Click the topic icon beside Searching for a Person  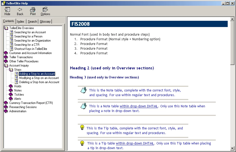tap(11, 36)
